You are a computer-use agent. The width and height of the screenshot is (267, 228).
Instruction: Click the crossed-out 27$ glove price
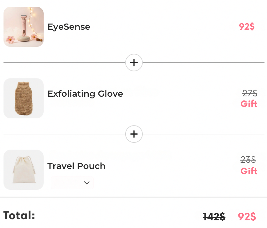tap(250, 93)
